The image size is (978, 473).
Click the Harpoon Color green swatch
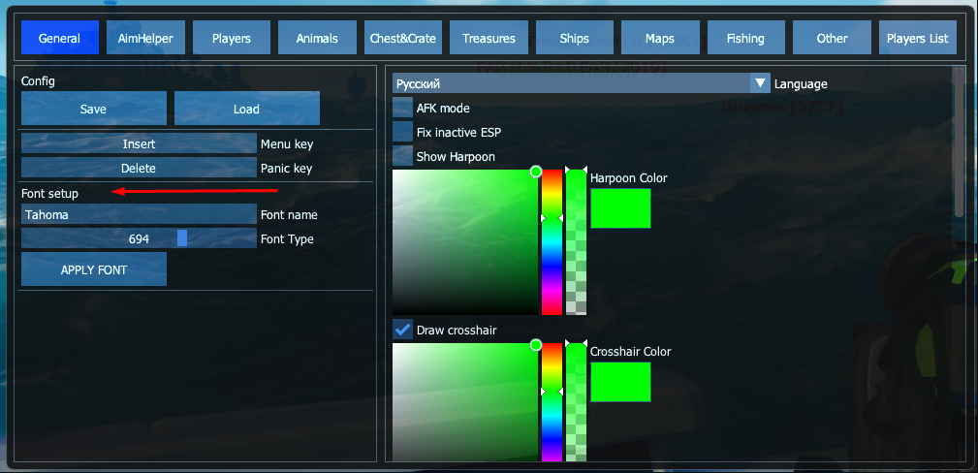620,208
